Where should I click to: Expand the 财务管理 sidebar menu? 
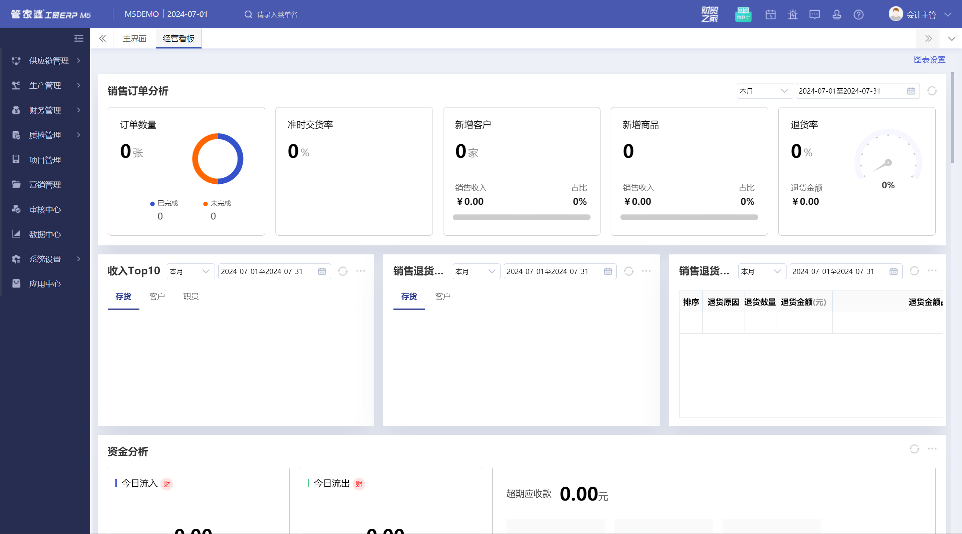pos(46,110)
